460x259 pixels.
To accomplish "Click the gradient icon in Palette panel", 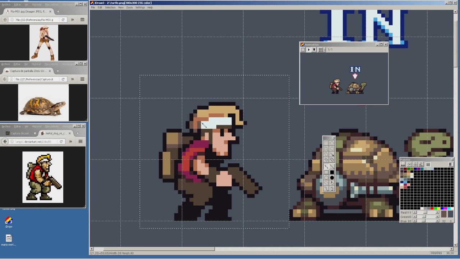I will tap(451, 164).
